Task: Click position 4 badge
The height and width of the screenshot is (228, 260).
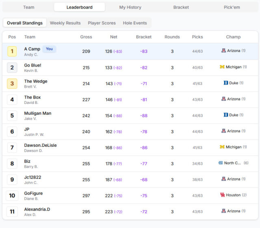Action: 12,99
